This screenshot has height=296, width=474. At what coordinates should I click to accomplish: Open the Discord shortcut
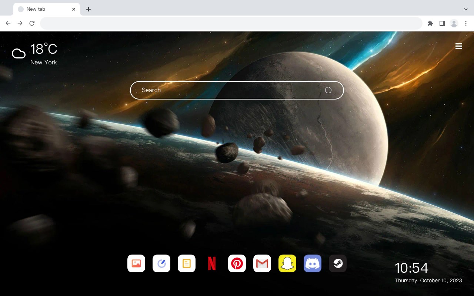coord(313,263)
